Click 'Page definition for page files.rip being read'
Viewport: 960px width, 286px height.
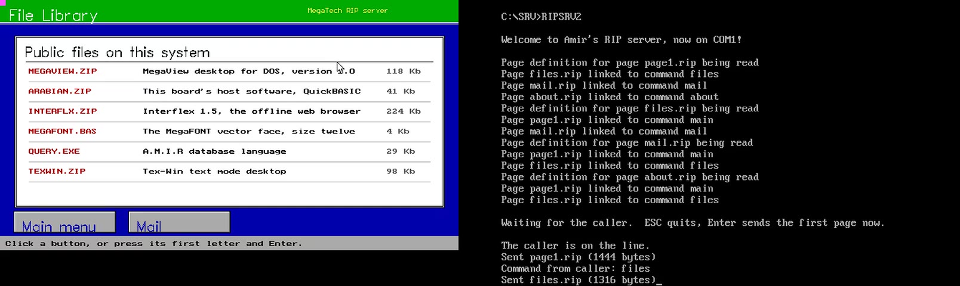tap(630, 108)
